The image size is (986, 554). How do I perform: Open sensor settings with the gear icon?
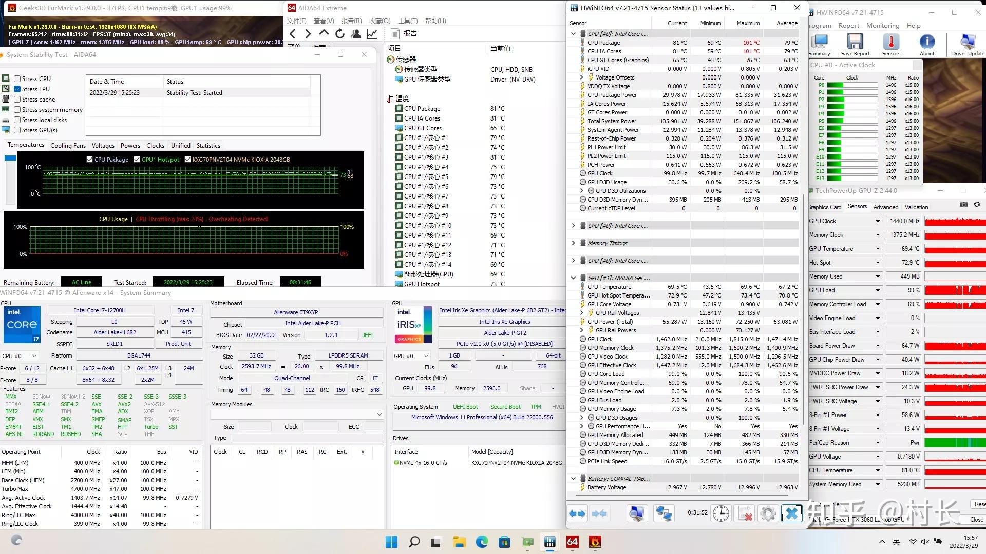[x=768, y=513]
